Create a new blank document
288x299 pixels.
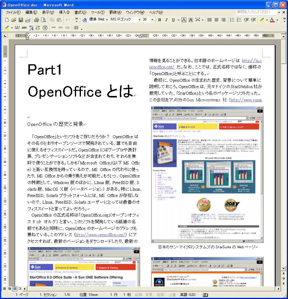(x=7, y=20)
